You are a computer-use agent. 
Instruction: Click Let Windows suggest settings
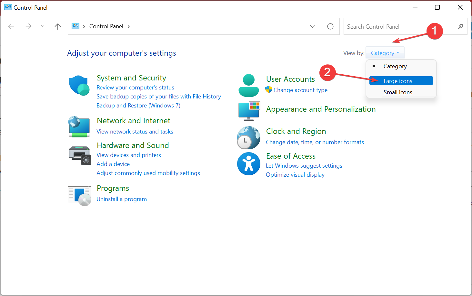point(304,166)
